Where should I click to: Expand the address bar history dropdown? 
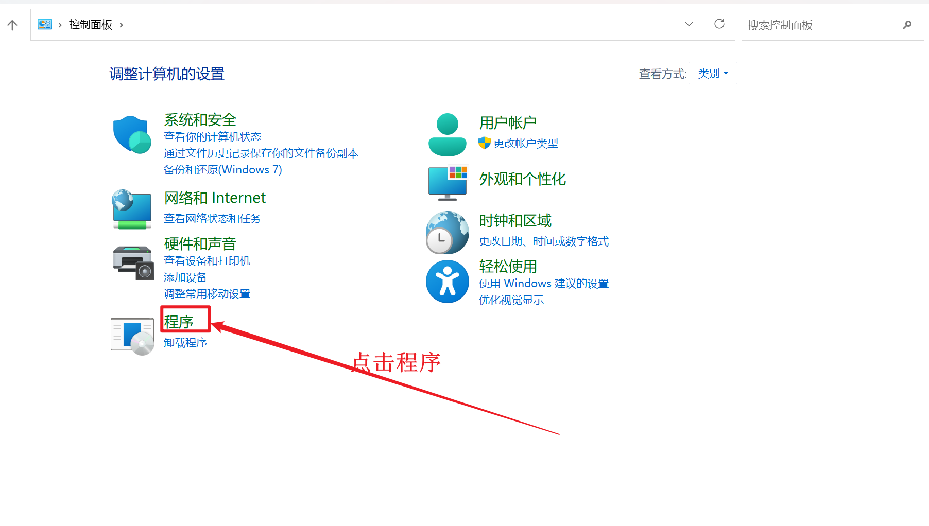pyautogui.click(x=689, y=24)
